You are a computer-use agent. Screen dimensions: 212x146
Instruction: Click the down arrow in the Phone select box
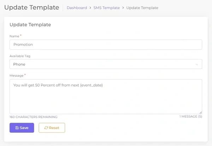[x=197, y=64]
